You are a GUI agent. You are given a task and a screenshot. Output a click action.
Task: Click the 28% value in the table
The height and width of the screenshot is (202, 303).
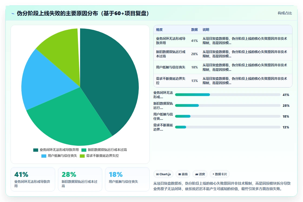tap(195, 54)
